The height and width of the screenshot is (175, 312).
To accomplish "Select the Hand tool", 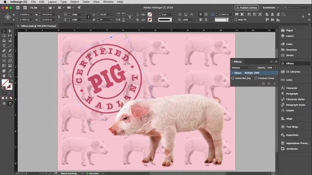I will click(4, 76).
